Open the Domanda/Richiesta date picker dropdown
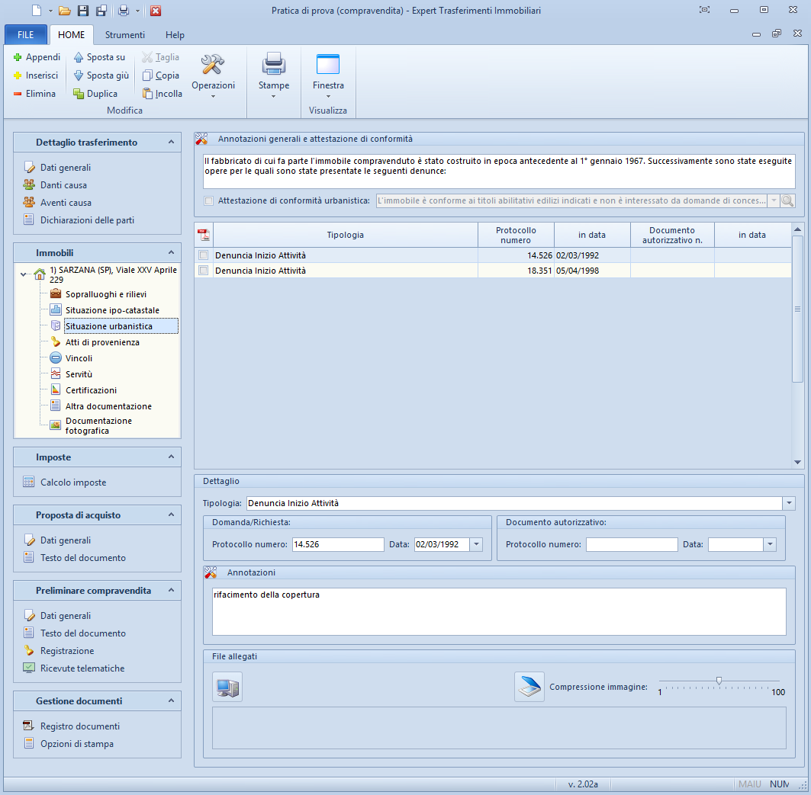Viewport: 811px width, 795px height. pos(477,544)
